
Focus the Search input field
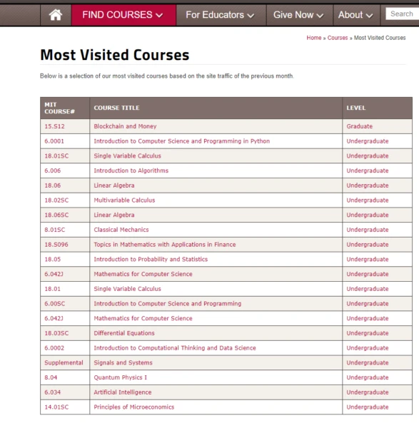(402, 14)
